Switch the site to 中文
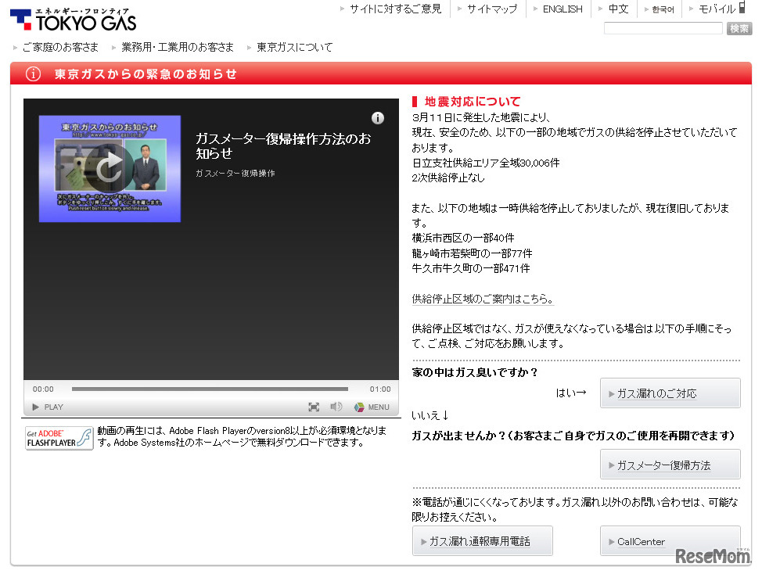The width and height of the screenshot is (762, 574). point(618,9)
